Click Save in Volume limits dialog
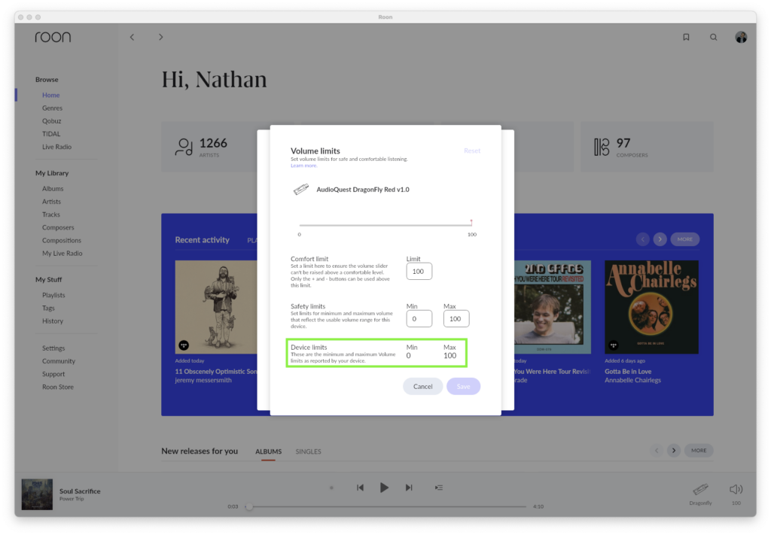Image resolution: width=771 pixels, height=535 pixels. coord(463,386)
